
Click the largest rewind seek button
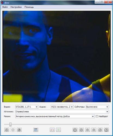click(75, 130)
